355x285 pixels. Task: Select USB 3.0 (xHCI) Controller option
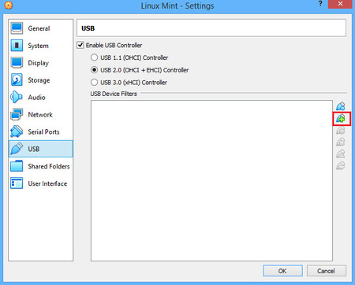[94, 83]
